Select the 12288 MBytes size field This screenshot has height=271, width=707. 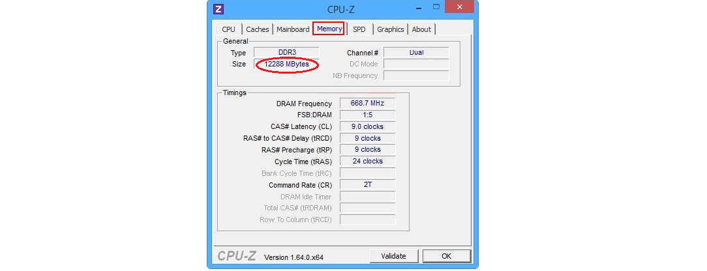click(x=286, y=64)
